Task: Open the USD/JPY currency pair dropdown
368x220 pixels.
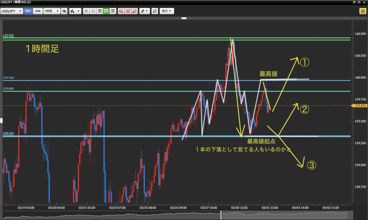Action: point(11,11)
